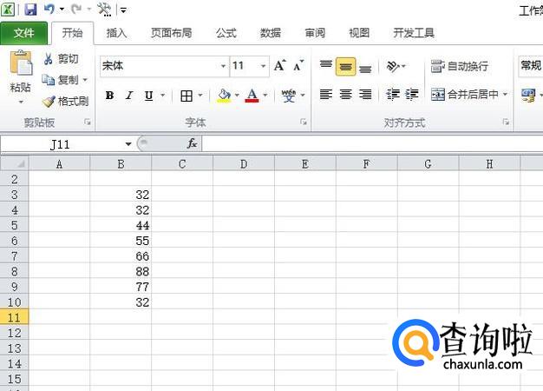Expand the paste options arrow under 粘贴

coord(21,102)
